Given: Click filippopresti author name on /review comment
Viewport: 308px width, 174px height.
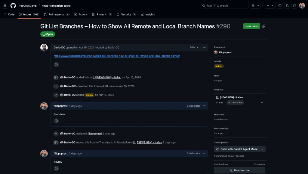Looking at the screenshot, I should point(61,153).
